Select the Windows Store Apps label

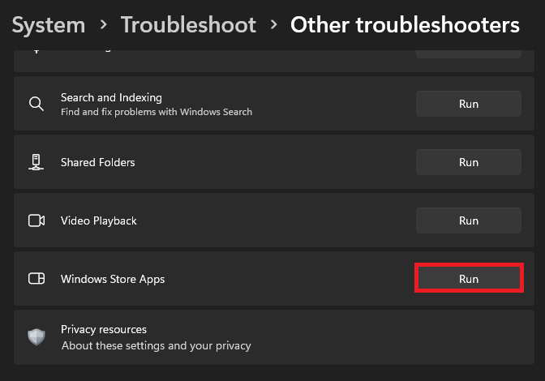113,279
